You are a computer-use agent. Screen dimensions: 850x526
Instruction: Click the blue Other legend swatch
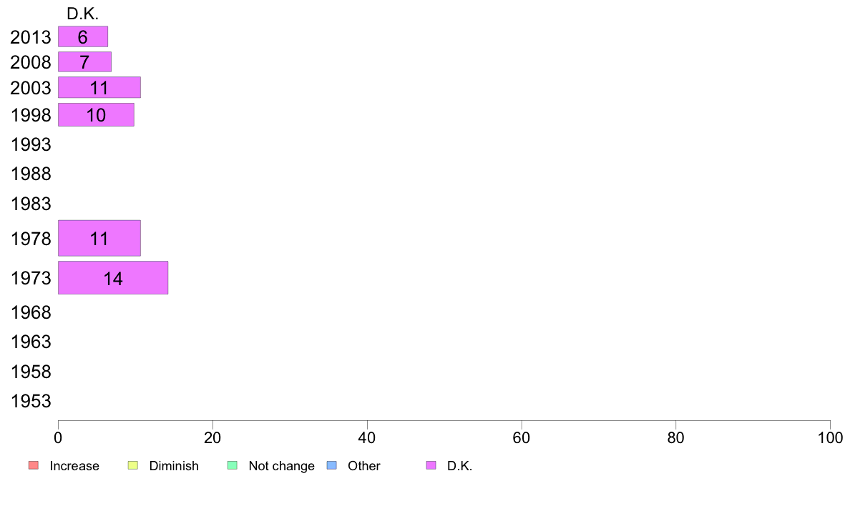point(332,465)
